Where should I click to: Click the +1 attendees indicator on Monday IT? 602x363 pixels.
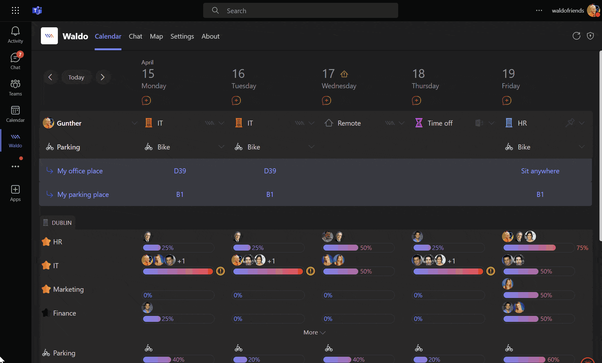coord(181,261)
